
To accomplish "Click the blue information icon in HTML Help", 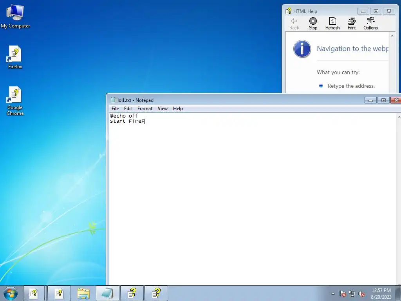I will [x=302, y=49].
